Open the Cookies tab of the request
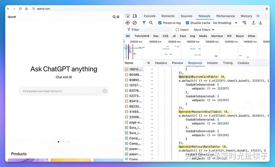275x167 pixels. point(243,63)
